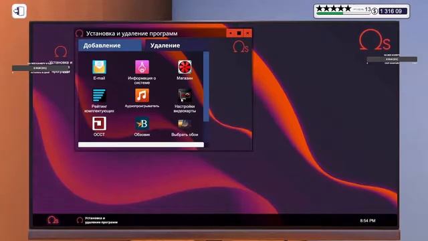
Task: Click the 1 316 09 balance display
Action: coord(393,11)
